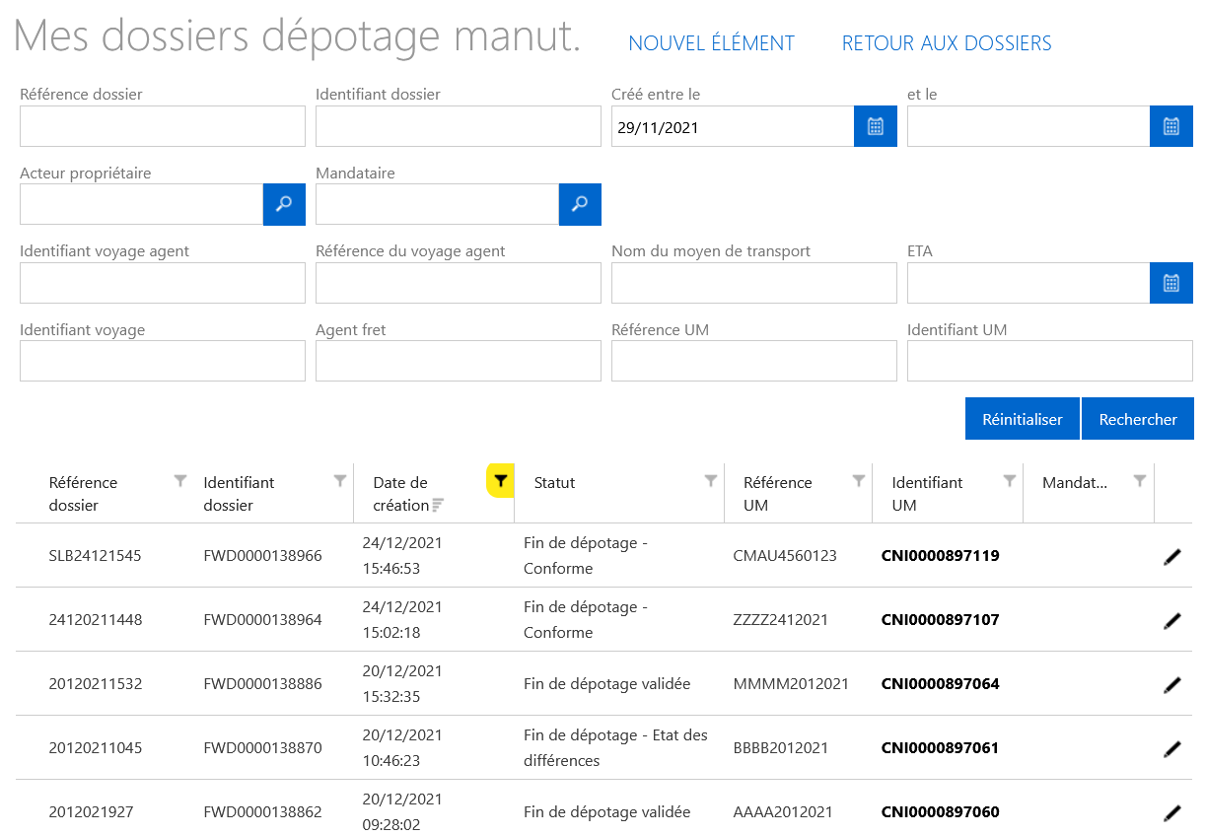
Task: Filter the Référence dossier column
Action: tap(180, 481)
